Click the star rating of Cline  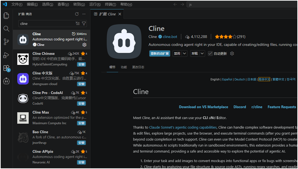(x=226, y=37)
